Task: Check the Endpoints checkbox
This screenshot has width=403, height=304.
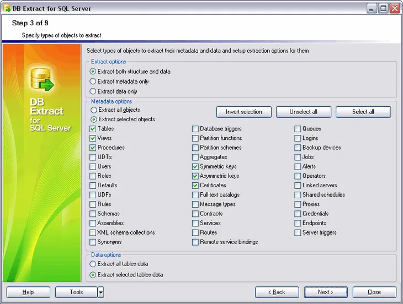Action: tap(298, 223)
